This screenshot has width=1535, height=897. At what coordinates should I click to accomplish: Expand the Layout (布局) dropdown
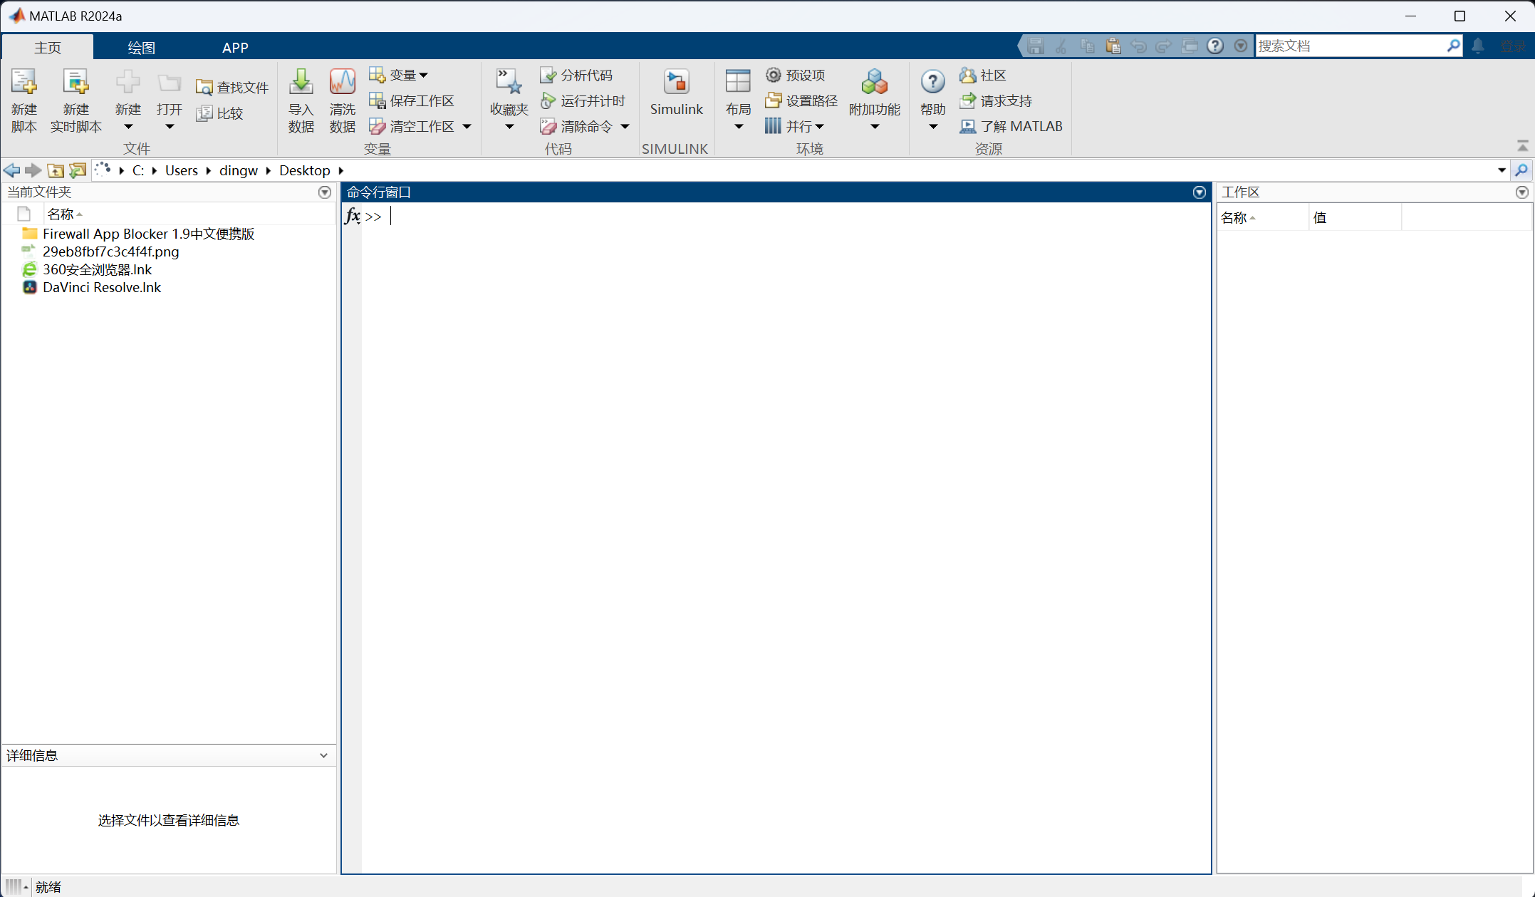click(738, 127)
